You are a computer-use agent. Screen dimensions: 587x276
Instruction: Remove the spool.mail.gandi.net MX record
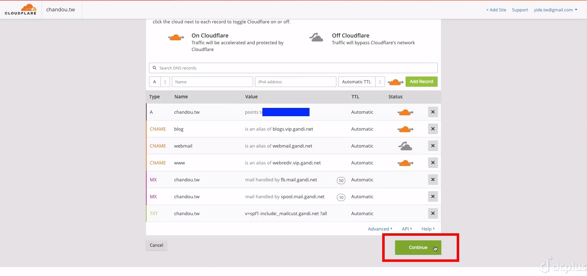433,197
